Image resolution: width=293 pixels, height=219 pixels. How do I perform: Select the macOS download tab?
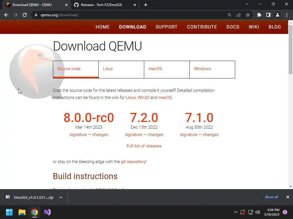[x=167, y=70]
